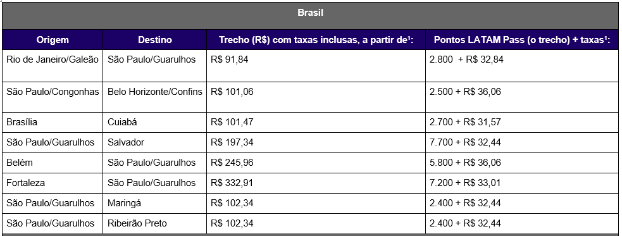Viewport: 622px width, 236px height.
Task: Click the Pontos LATAM Pass column header
Action: point(523,40)
